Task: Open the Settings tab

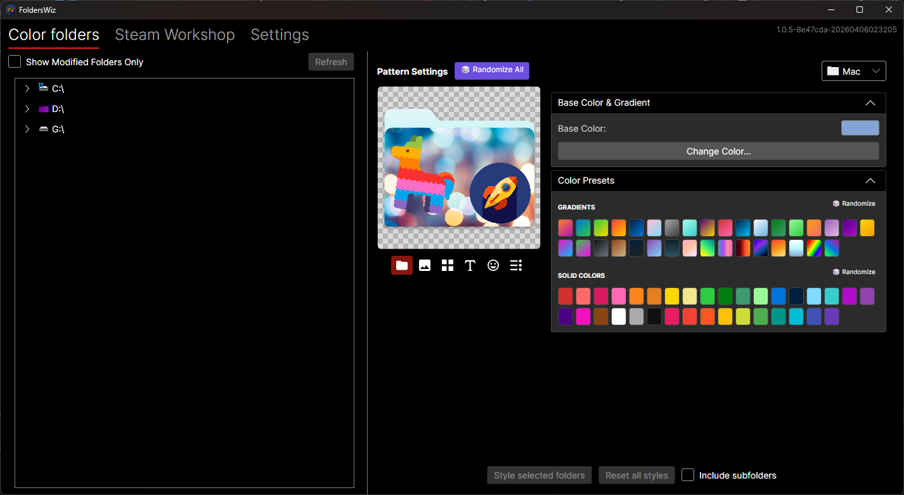Action: (x=280, y=35)
